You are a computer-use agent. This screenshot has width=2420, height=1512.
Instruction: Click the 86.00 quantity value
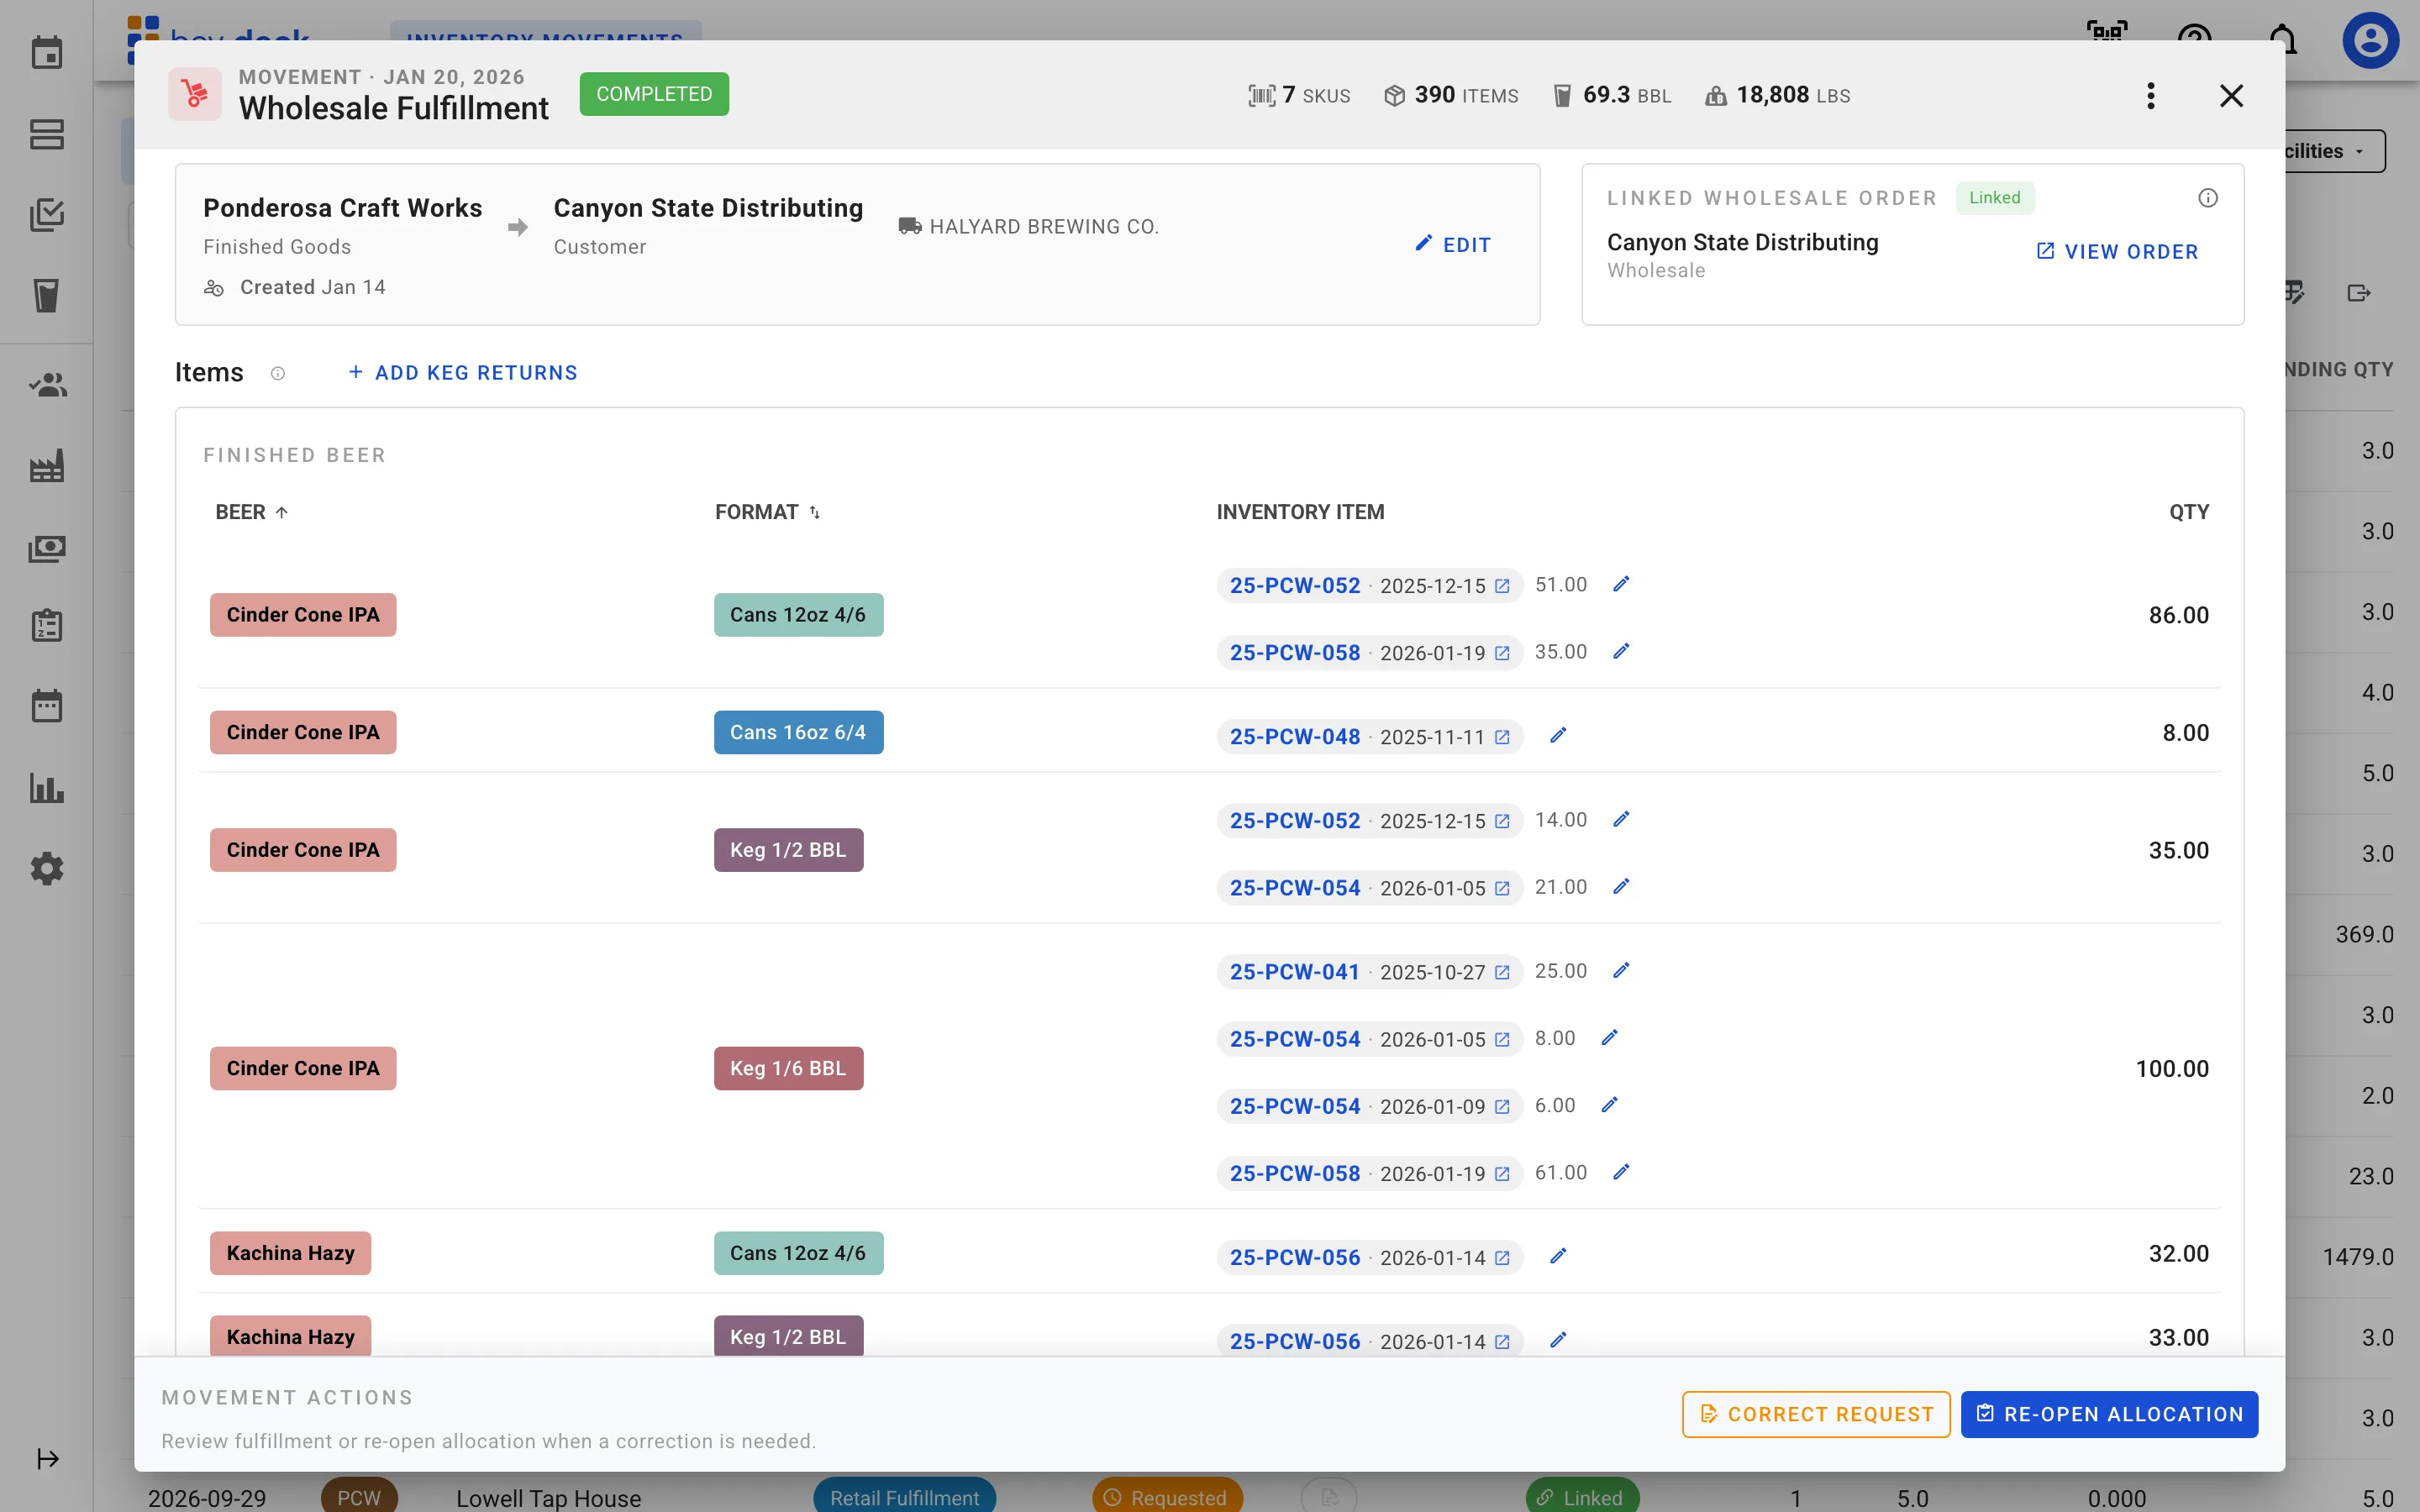tap(2178, 615)
